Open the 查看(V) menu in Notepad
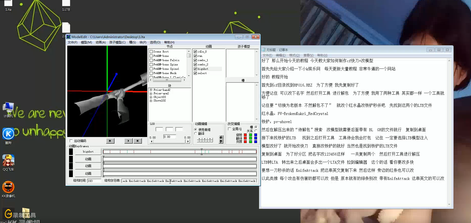This screenshot has width=471, height=223. [x=308, y=55]
